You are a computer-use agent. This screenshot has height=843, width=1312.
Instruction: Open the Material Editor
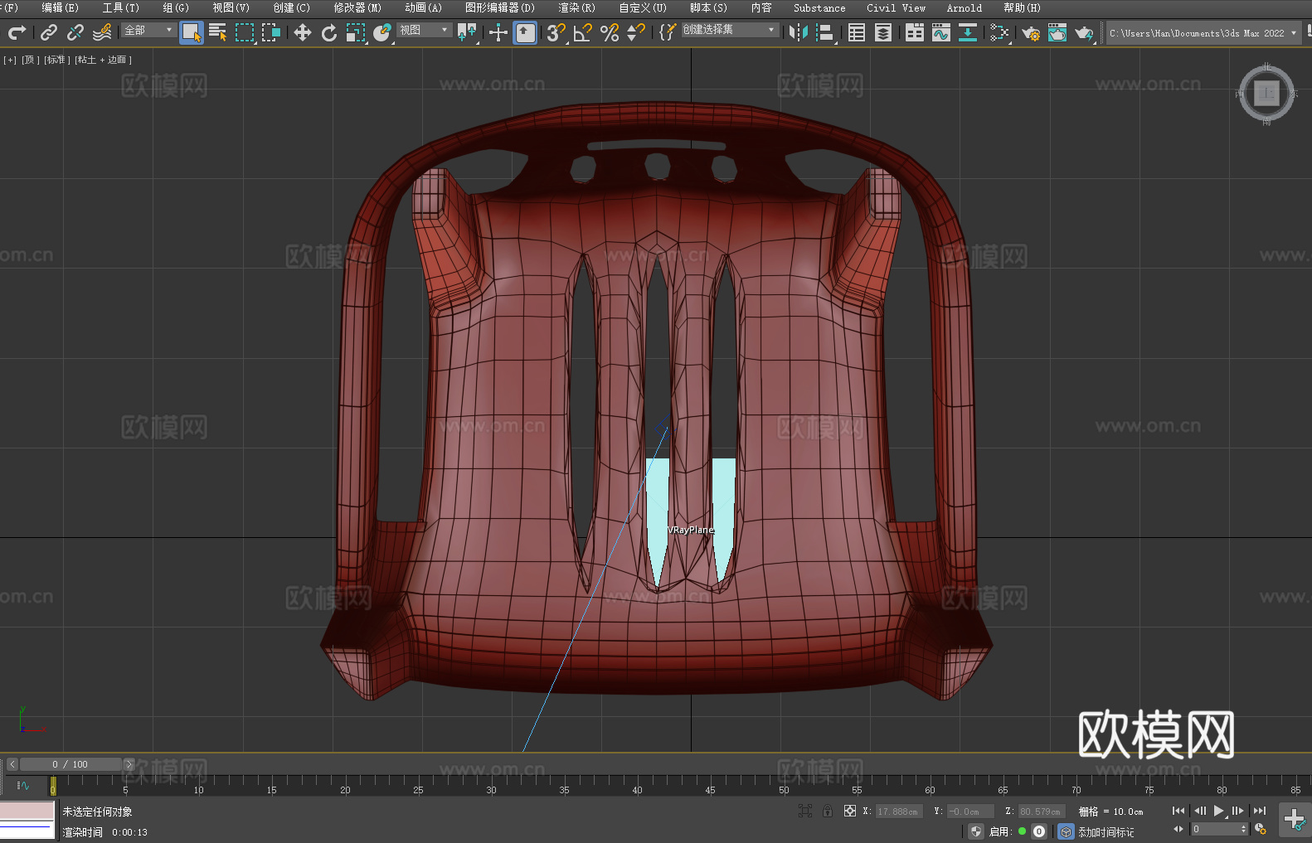999,32
